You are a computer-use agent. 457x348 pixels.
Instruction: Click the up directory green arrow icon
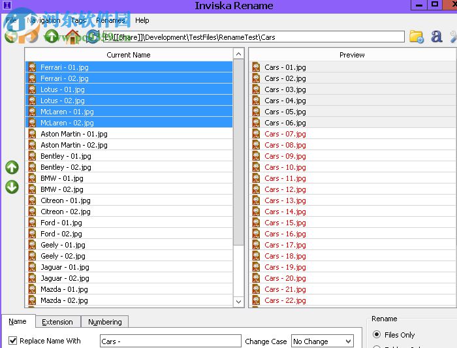[52, 37]
